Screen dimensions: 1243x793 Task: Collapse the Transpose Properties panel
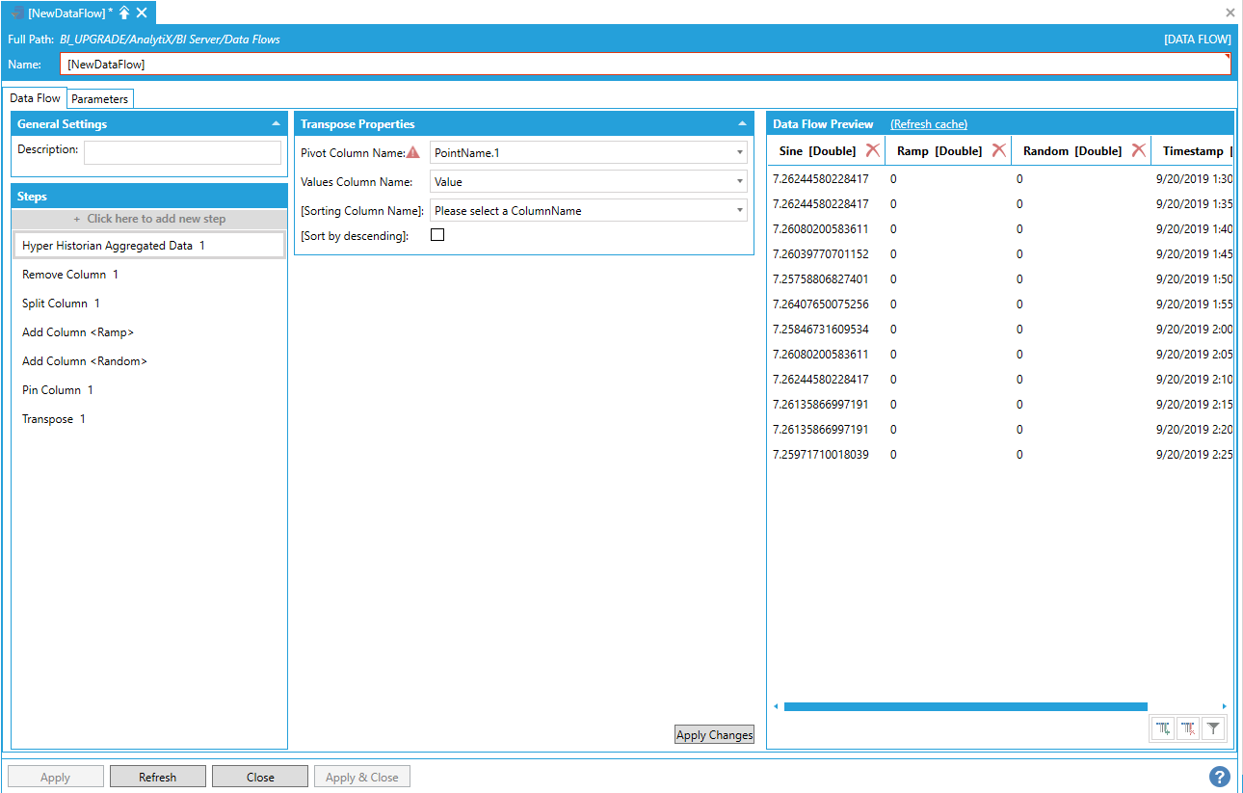tap(742, 124)
